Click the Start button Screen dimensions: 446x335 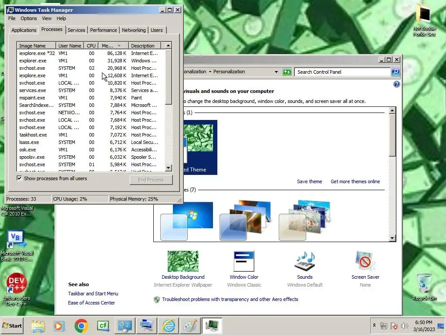(x=12, y=325)
